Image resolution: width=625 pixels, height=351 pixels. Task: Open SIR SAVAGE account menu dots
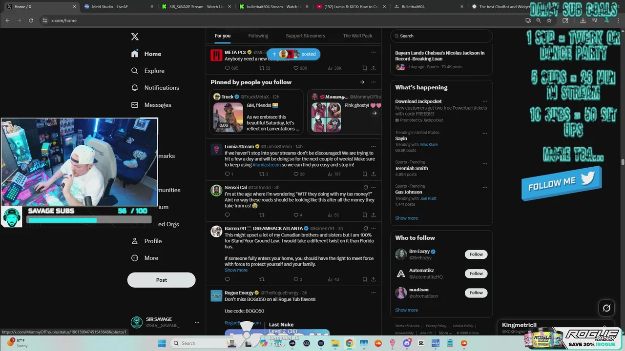tap(197, 322)
